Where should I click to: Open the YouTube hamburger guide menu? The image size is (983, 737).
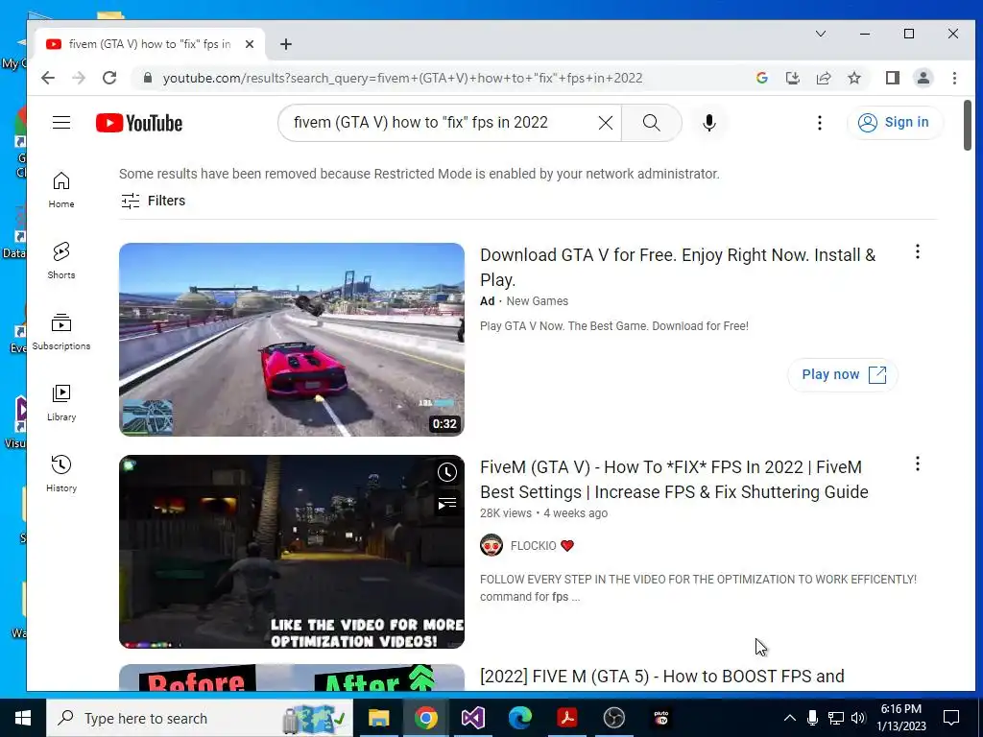click(x=61, y=122)
